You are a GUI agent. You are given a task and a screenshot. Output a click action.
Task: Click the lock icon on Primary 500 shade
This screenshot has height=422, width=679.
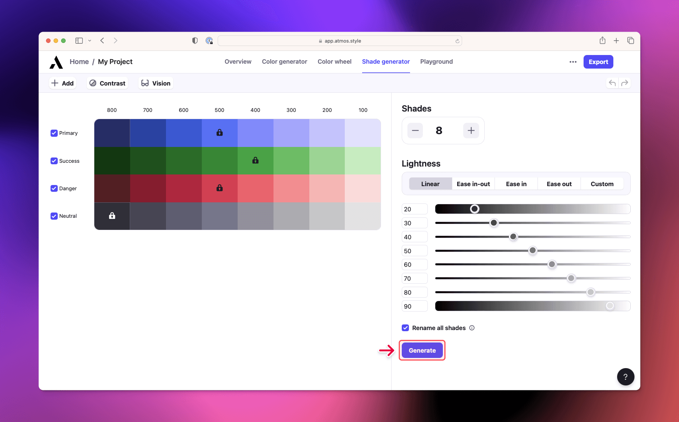[220, 133]
